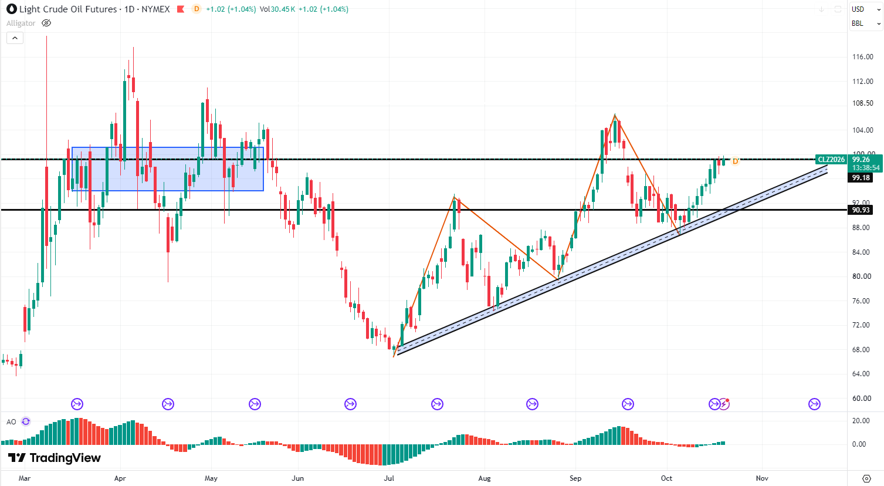Click the orange D marker next to the last candle
The width and height of the screenshot is (884, 486).
click(735, 161)
